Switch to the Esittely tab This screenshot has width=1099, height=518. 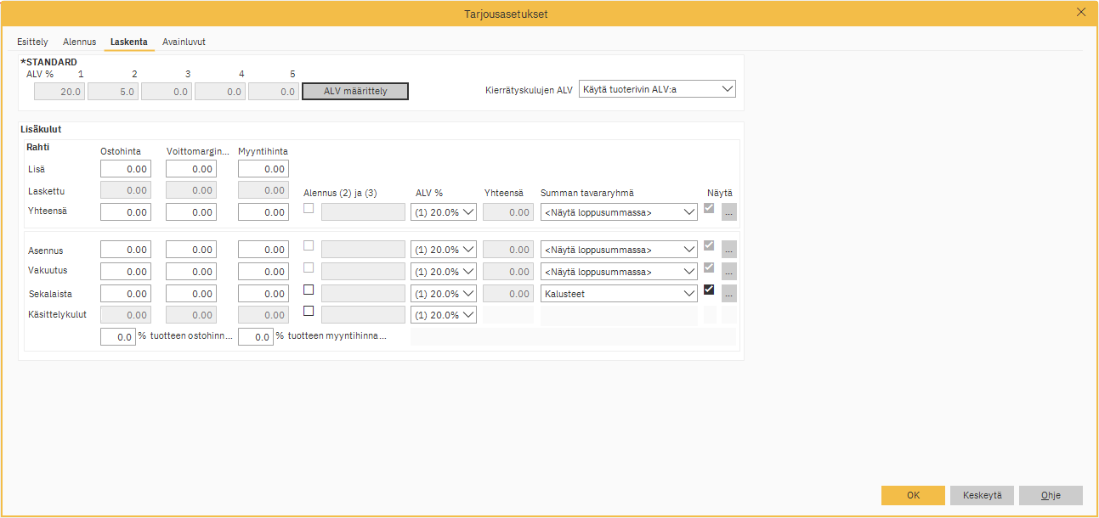point(32,41)
